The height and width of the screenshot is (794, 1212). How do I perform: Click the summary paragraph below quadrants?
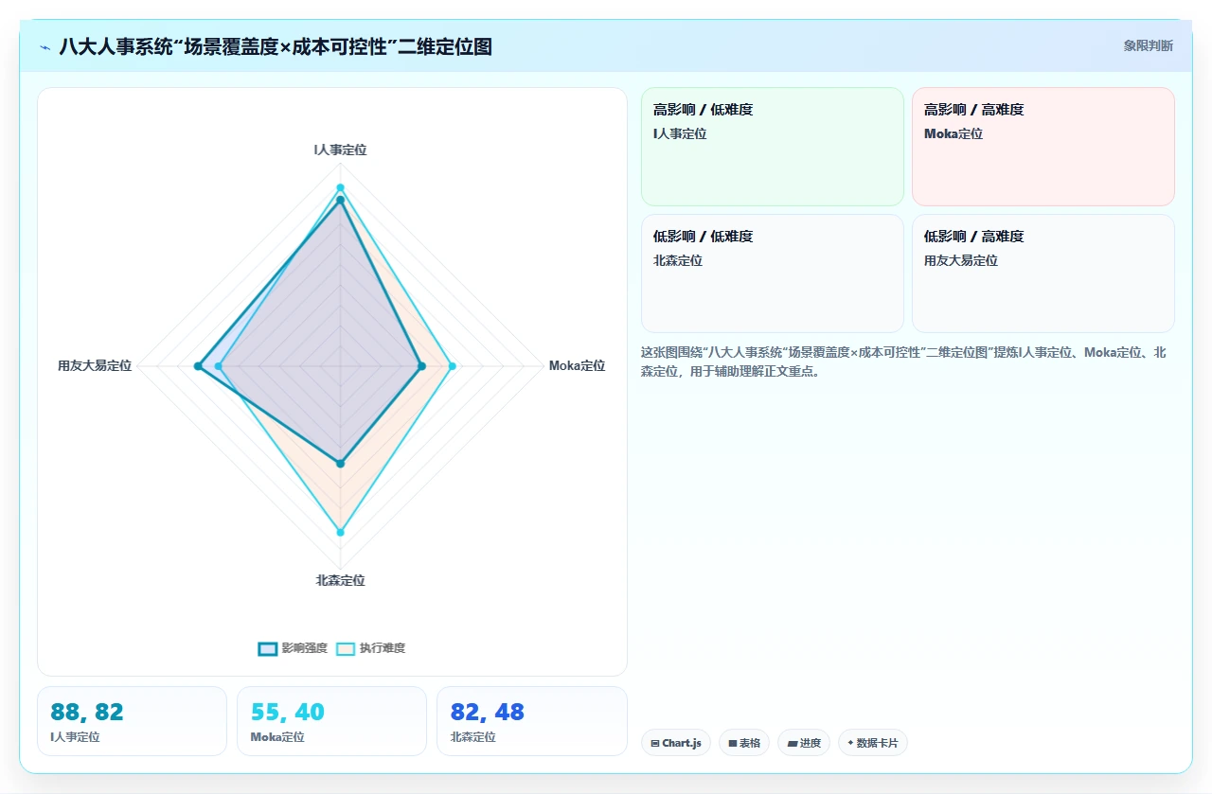[904, 362]
